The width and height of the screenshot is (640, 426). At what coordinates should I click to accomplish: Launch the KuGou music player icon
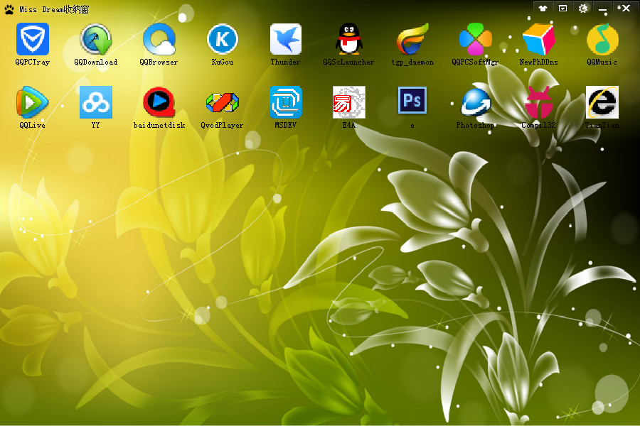point(223,39)
